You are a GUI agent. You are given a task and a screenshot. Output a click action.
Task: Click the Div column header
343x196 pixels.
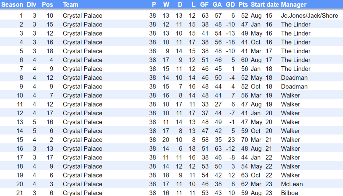click(x=31, y=5)
